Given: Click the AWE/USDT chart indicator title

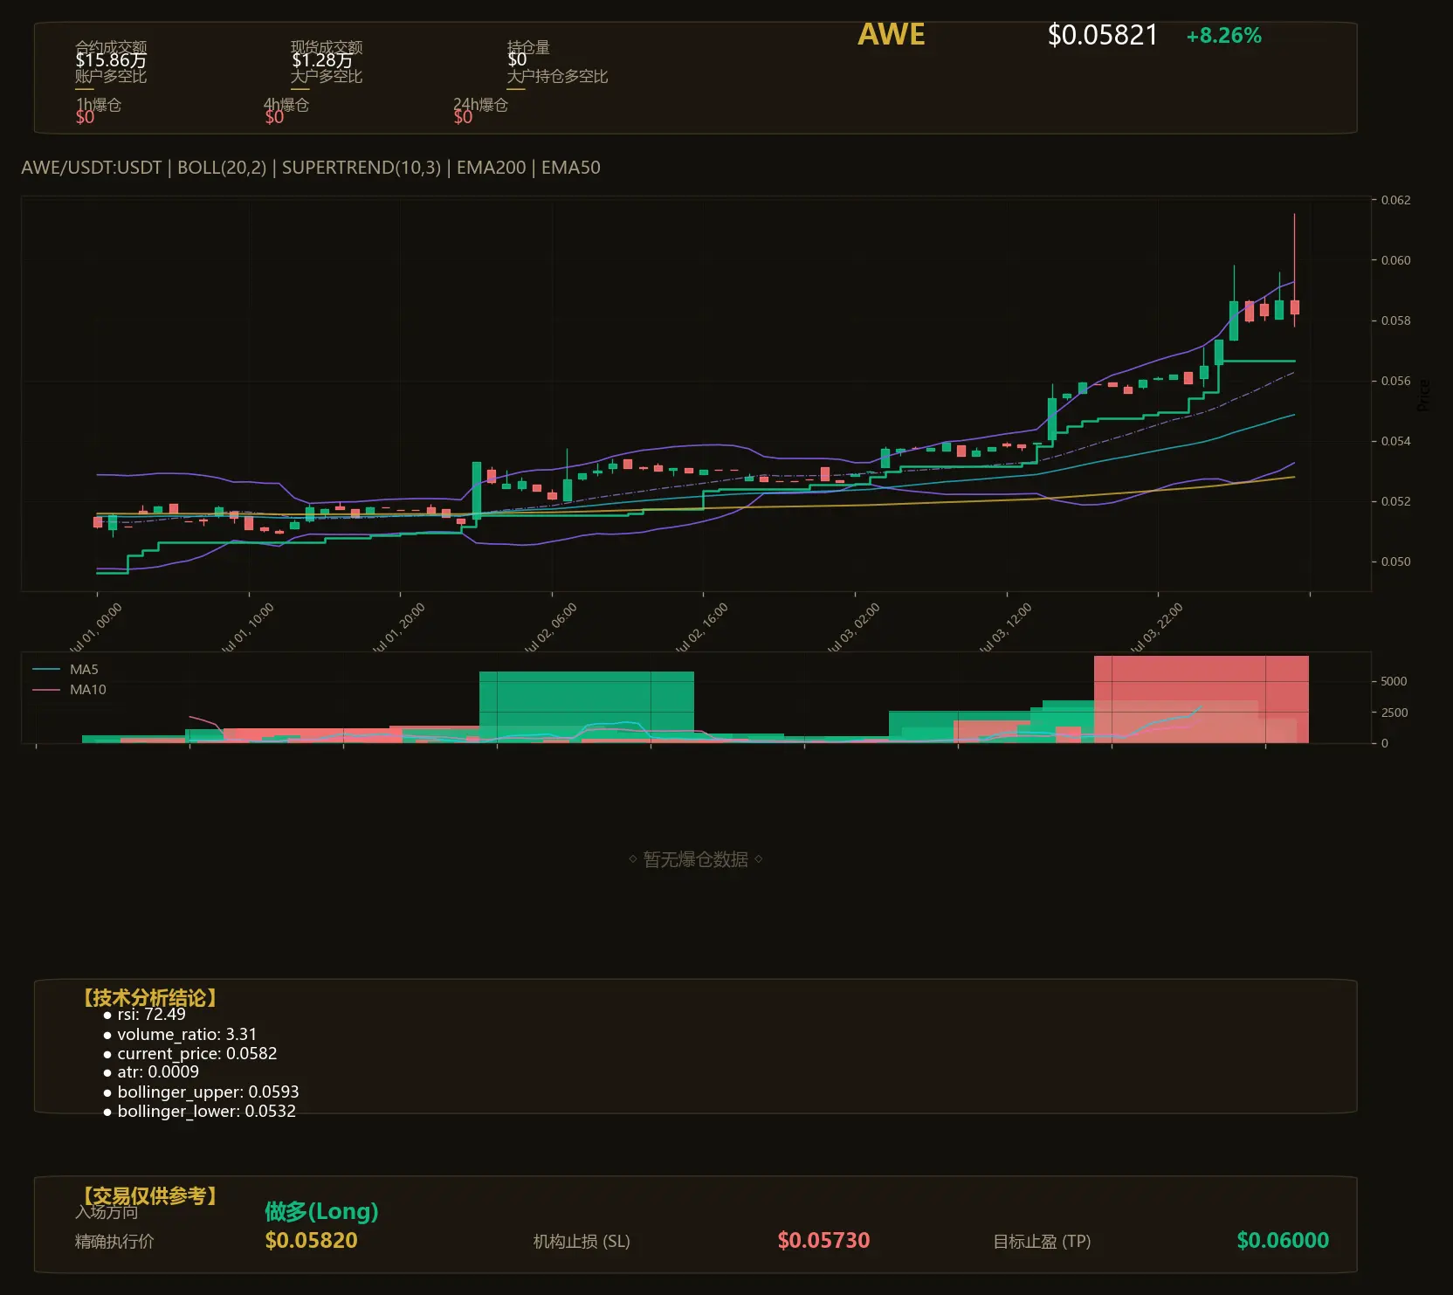Looking at the screenshot, I should pos(311,168).
